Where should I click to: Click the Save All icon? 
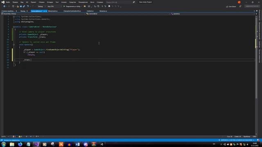pyautogui.click(x=24, y=7)
